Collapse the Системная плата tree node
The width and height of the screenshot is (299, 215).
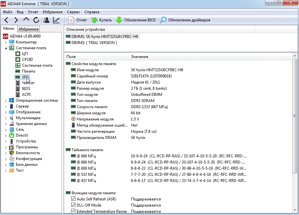tap(6, 48)
